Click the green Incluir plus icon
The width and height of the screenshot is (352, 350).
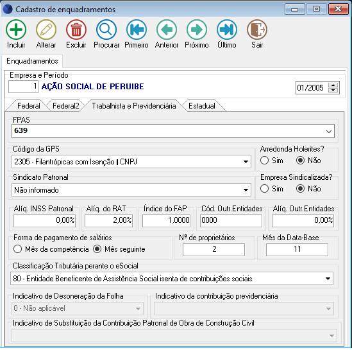click(x=16, y=30)
